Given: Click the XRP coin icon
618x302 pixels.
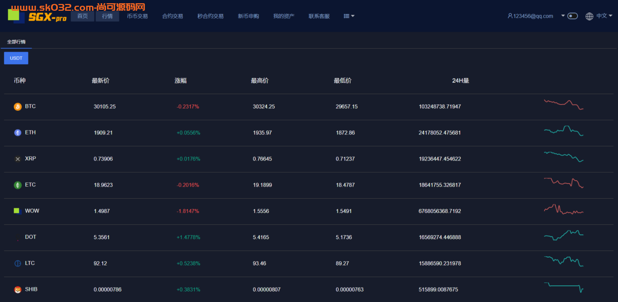Looking at the screenshot, I should [18, 159].
